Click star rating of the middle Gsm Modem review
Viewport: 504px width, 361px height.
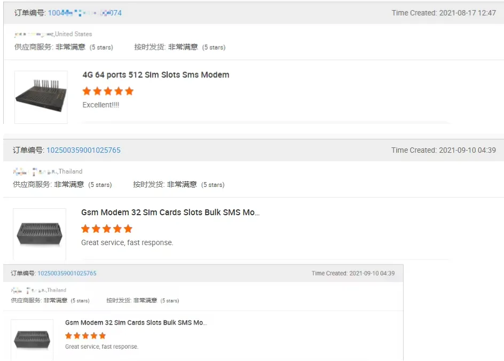pyautogui.click(x=107, y=229)
